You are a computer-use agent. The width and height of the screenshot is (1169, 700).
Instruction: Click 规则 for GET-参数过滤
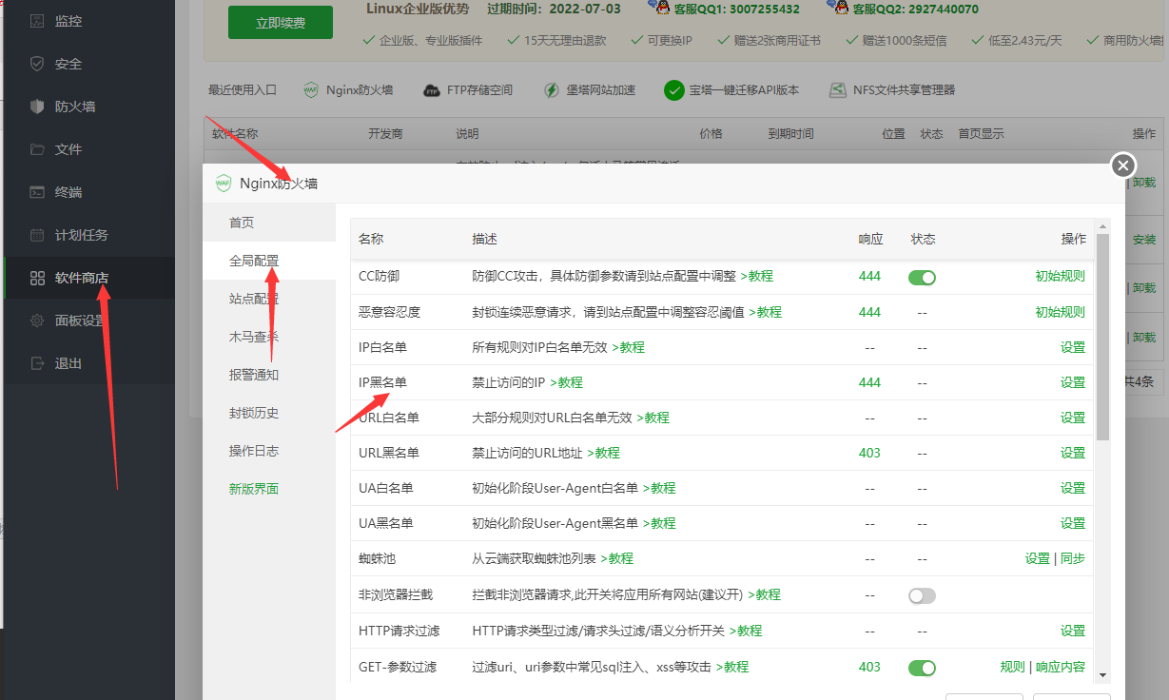click(1013, 667)
